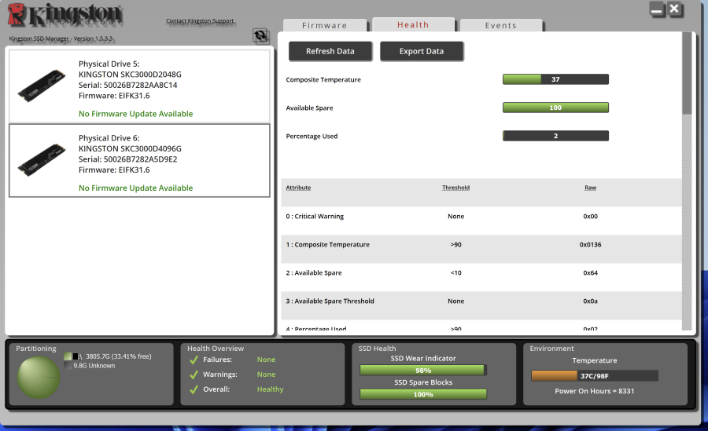The image size is (708, 431).
Task: Click the Attribute column header
Action: point(298,188)
